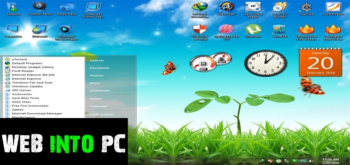
Task: Expand the Aero Blue Tools folder
Action: [x=44, y=98]
